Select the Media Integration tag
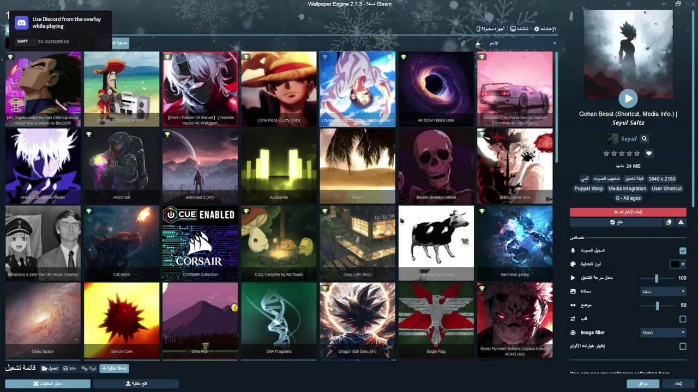698x392 pixels. (x=627, y=188)
